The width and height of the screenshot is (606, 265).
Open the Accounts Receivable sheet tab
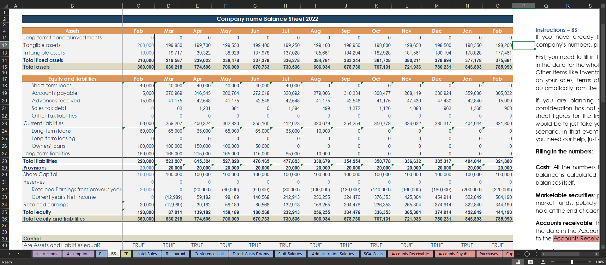[410, 254]
